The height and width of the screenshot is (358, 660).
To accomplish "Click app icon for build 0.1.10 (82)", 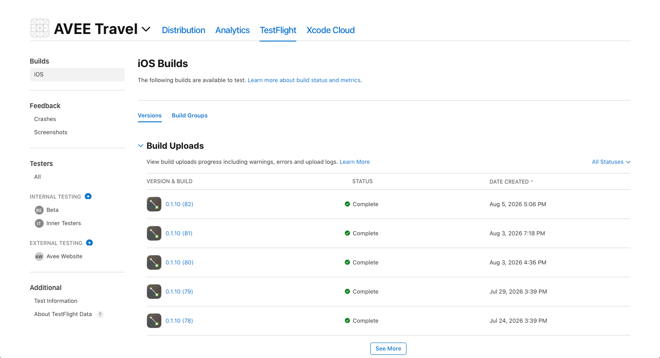I will click(154, 204).
